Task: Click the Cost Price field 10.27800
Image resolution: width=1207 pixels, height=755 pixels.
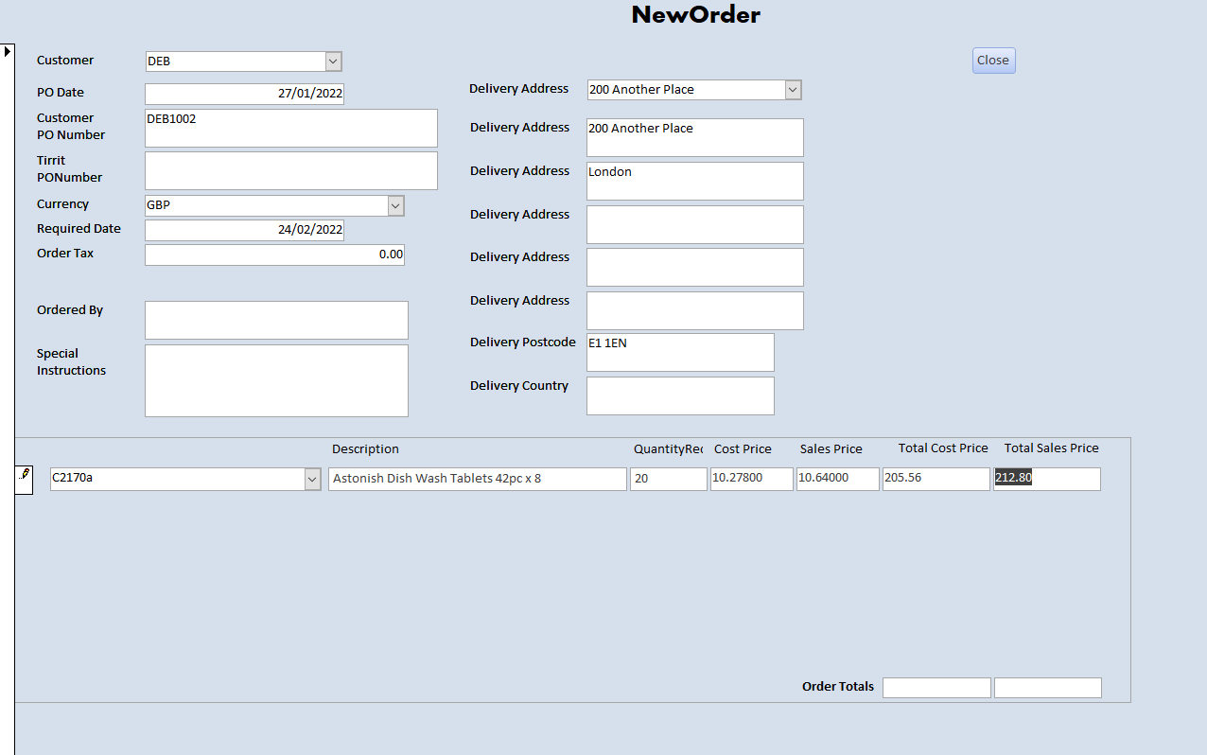Action: (752, 479)
